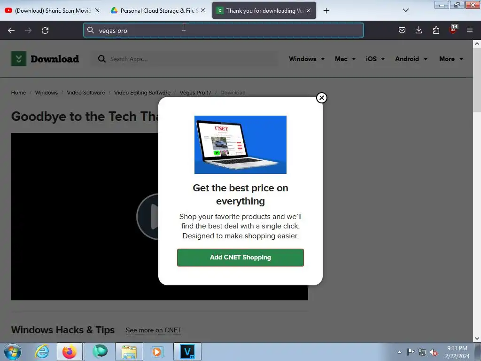Expand the Windows category menu
The height and width of the screenshot is (361, 481).
pyautogui.click(x=306, y=59)
